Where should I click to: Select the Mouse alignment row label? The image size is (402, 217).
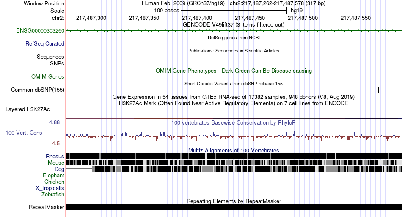(56, 163)
